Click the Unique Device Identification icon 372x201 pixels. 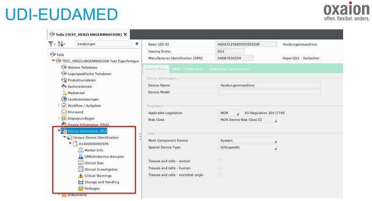point(69,137)
